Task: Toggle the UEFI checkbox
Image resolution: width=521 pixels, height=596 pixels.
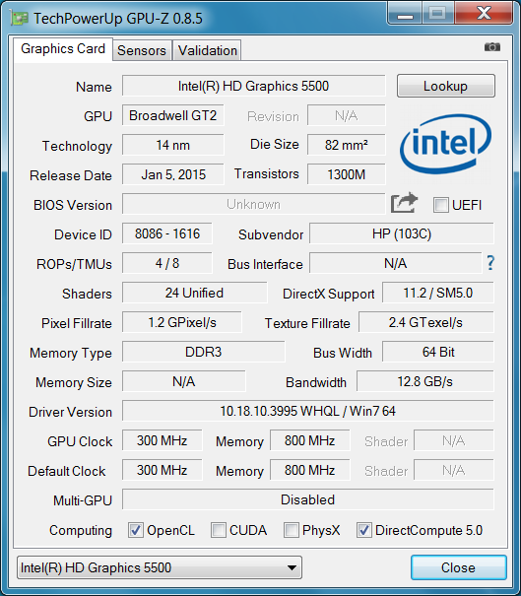Action: 441,205
